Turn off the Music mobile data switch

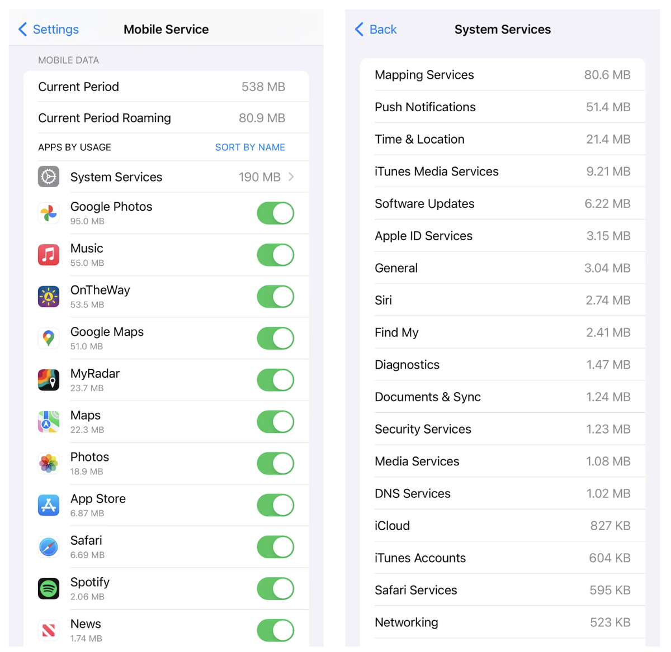[x=276, y=255]
